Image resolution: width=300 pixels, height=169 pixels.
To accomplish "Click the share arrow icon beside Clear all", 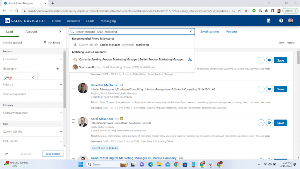I will (x=6, y=154).
